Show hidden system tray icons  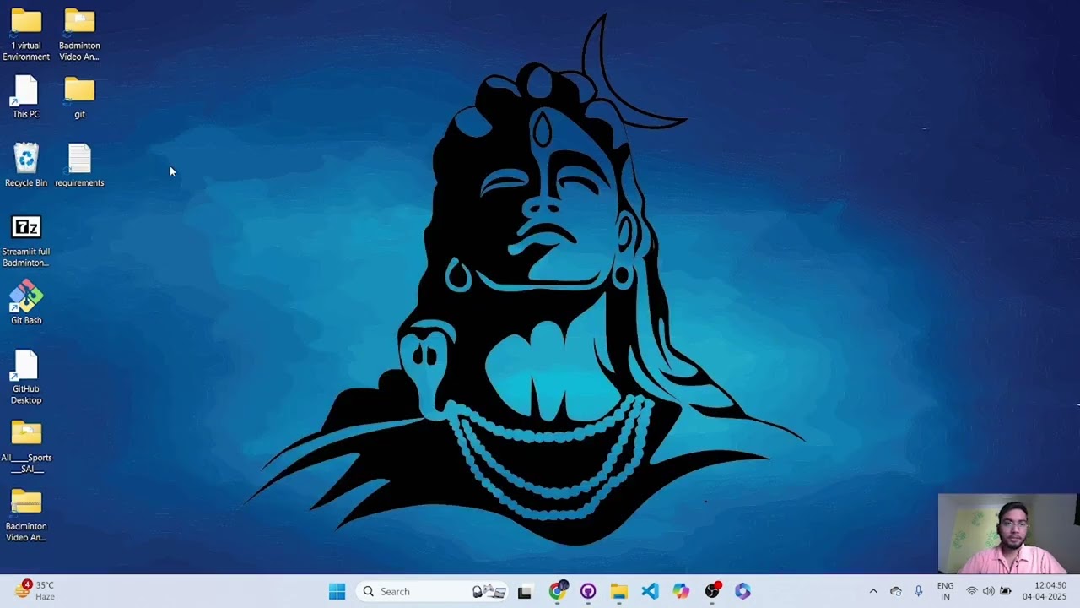873,591
